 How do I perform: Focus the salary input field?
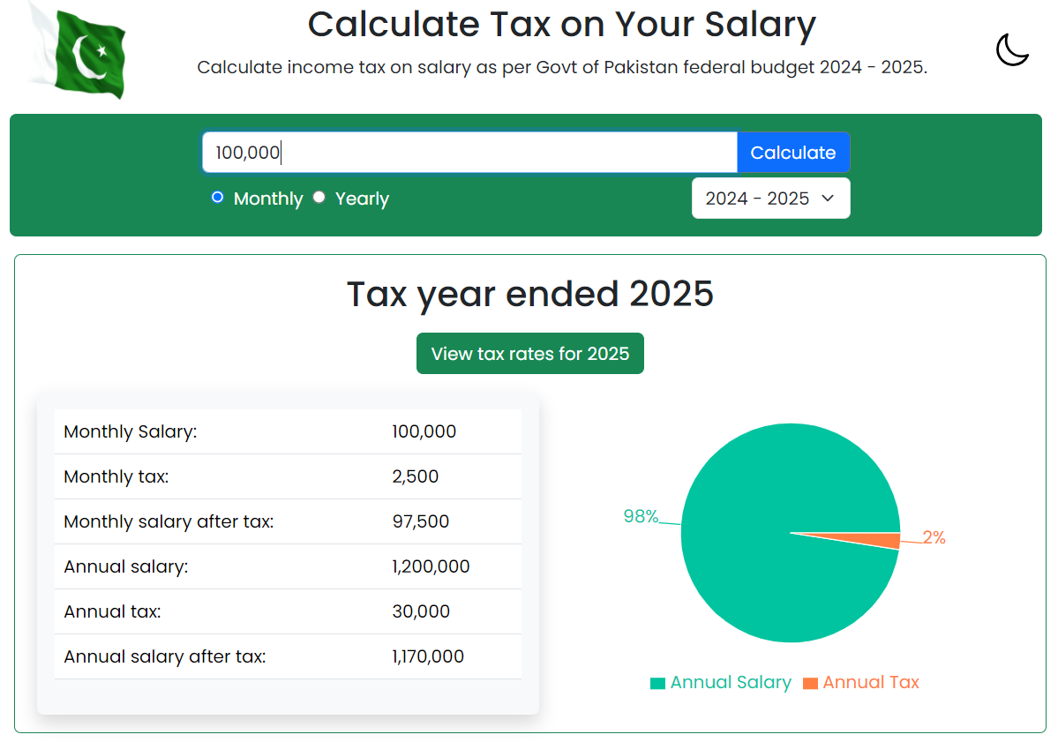(x=469, y=153)
